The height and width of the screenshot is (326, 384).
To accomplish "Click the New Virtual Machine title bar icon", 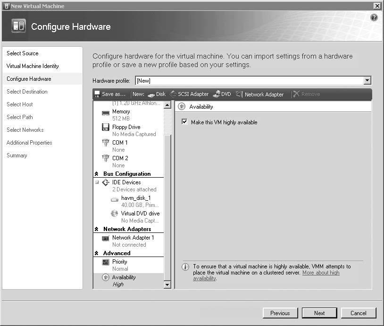I will pyautogui.click(x=7, y=6).
